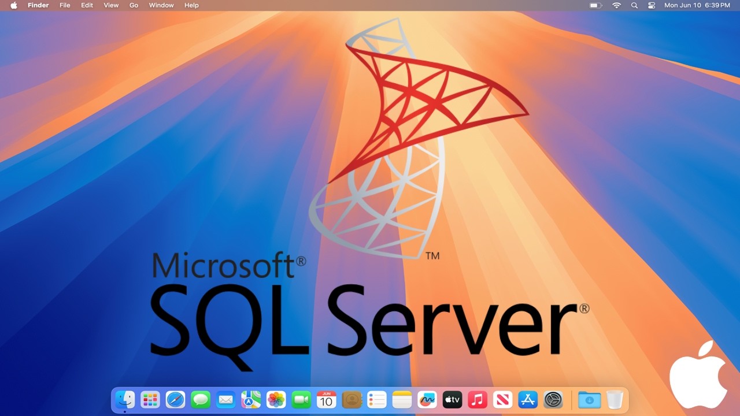Launch Reminders from the Dock

point(376,399)
